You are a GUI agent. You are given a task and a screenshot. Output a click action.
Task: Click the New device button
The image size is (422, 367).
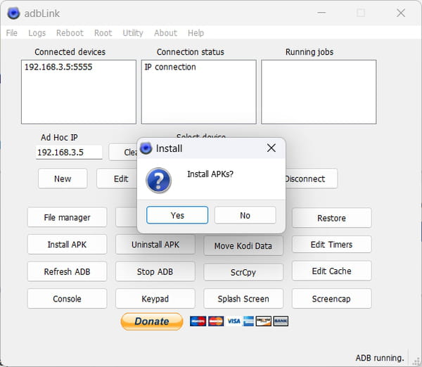coord(63,179)
